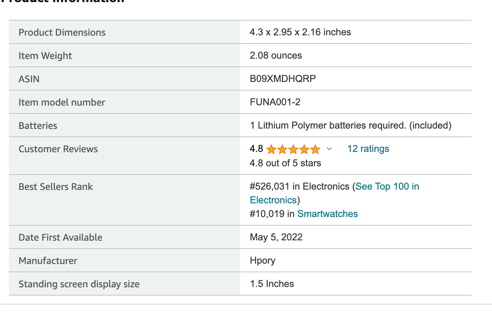Click the Standing screen display size label
Image resolution: width=492 pixels, height=312 pixels.
pos(79,284)
